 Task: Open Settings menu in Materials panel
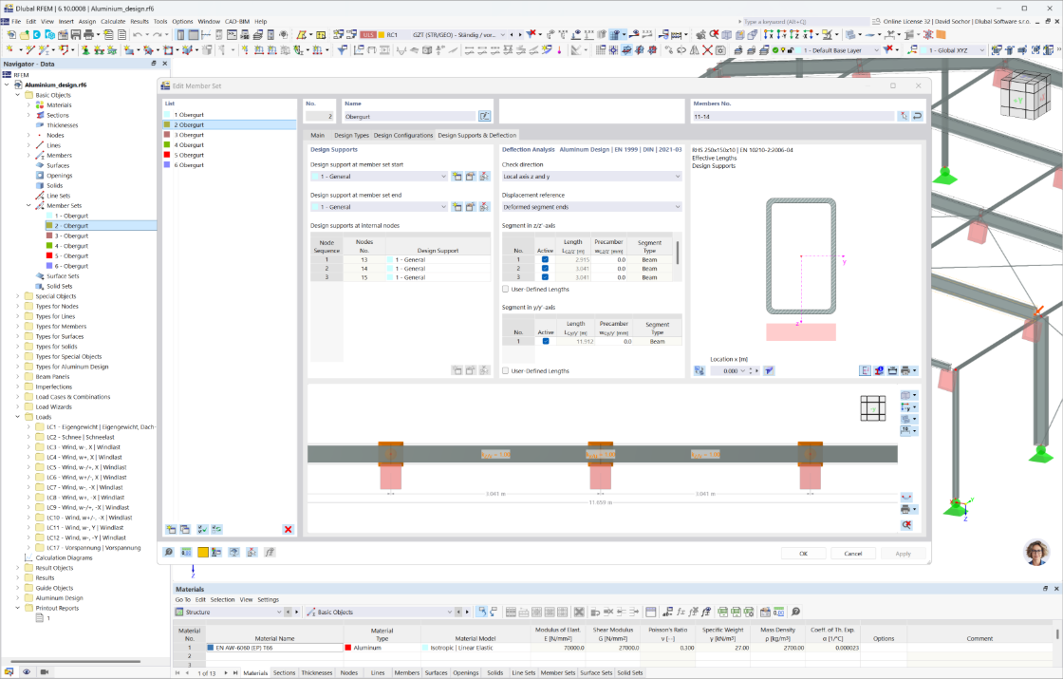coord(268,599)
